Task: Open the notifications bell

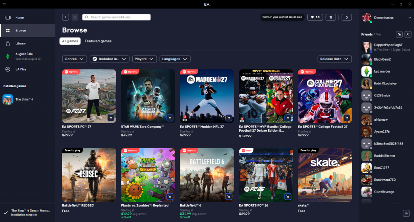Action: click(x=346, y=17)
